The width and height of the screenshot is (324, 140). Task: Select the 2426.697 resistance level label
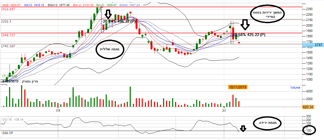[x=8, y=9]
